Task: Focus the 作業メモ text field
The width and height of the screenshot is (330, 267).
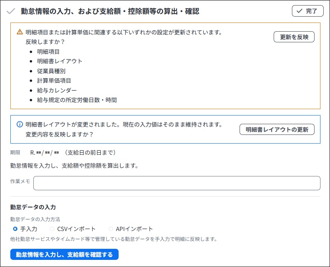Action: point(177,183)
